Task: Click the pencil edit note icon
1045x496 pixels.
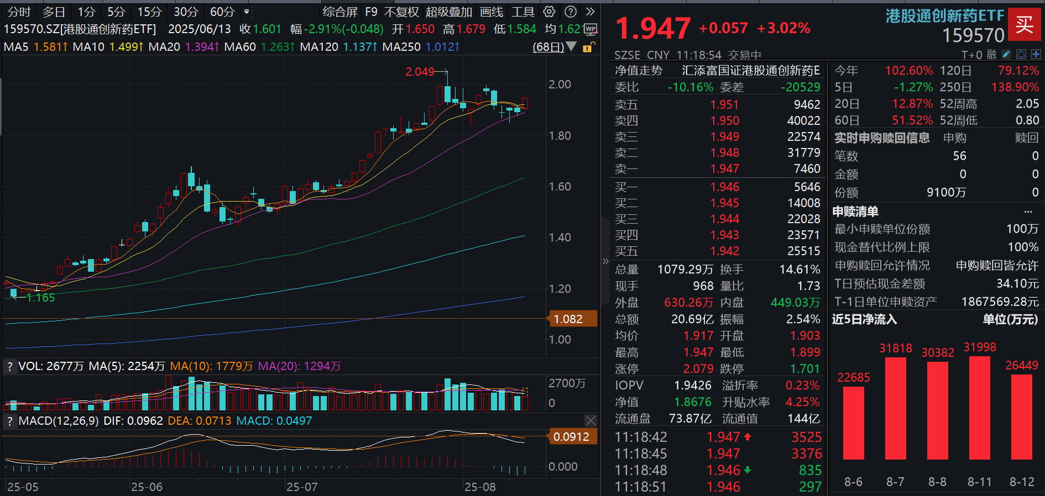Action: [1006, 54]
